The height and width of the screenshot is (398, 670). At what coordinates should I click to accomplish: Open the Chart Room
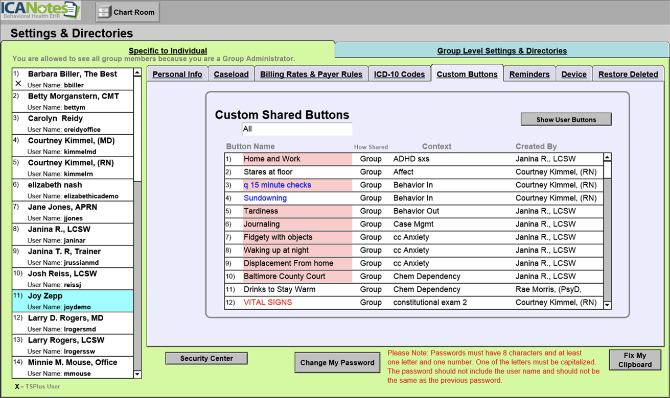click(128, 12)
